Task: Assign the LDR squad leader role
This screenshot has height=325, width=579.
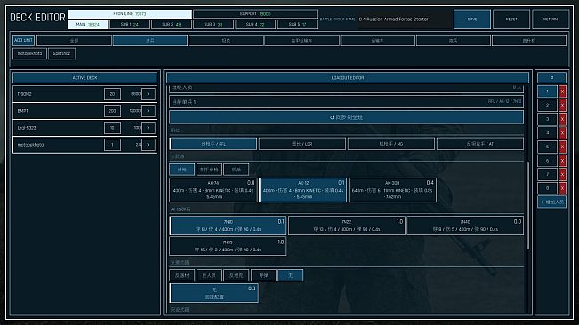Action: 302,144
